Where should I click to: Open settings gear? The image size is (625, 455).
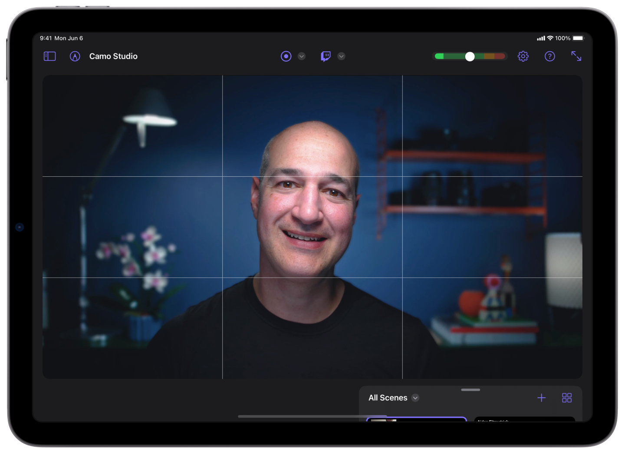(523, 56)
